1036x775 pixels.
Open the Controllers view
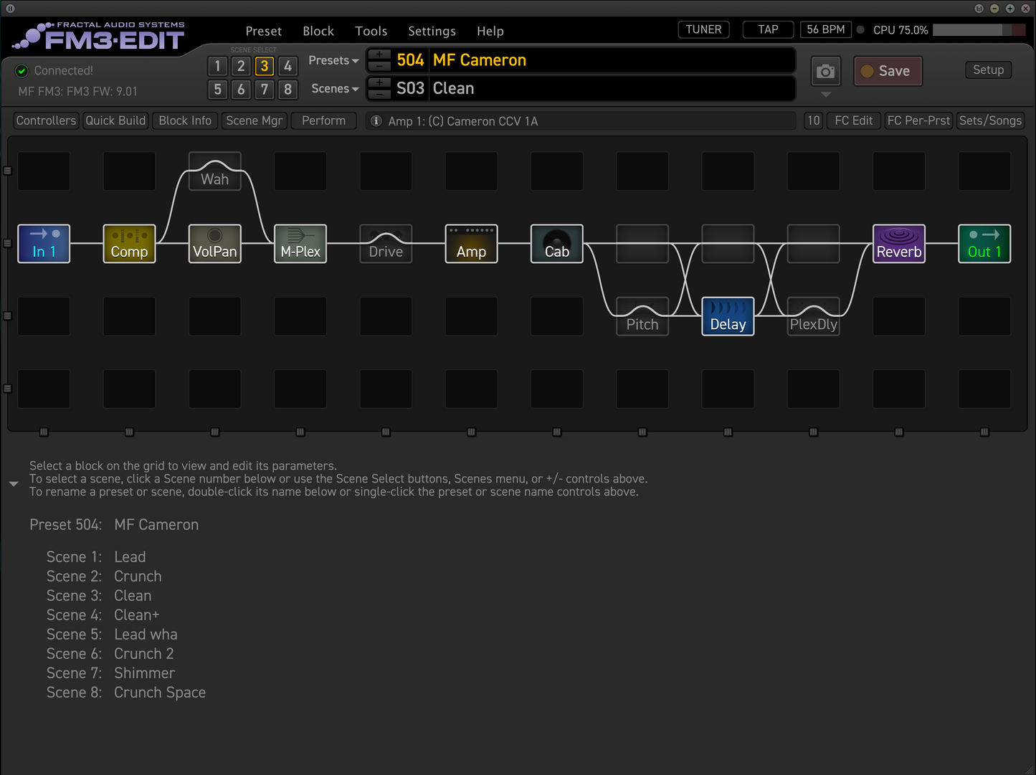[46, 120]
